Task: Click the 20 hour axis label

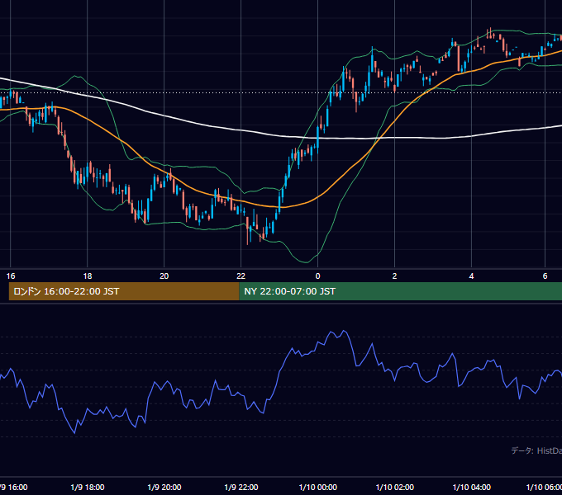Action: pyautogui.click(x=164, y=276)
